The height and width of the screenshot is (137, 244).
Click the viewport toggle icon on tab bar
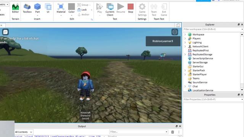(178, 25)
